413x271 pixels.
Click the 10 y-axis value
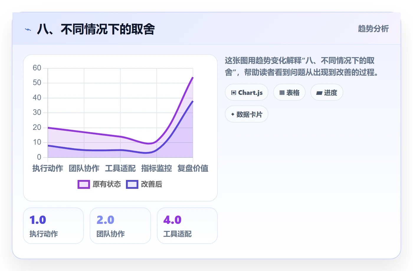coord(37,142)
